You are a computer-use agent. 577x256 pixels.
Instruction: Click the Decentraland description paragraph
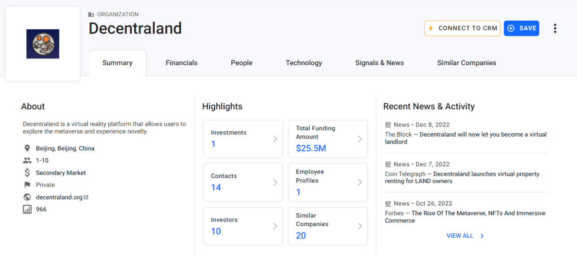(x=104, y=128)
